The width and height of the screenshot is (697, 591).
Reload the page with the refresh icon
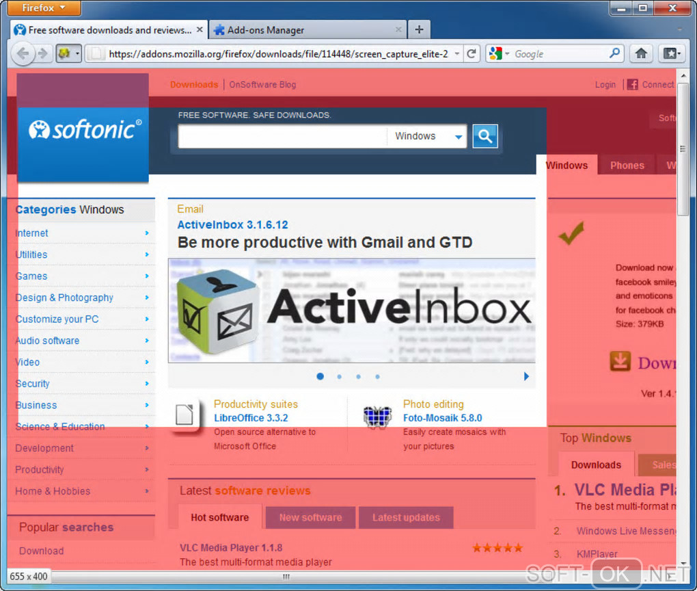coord(471,54)
